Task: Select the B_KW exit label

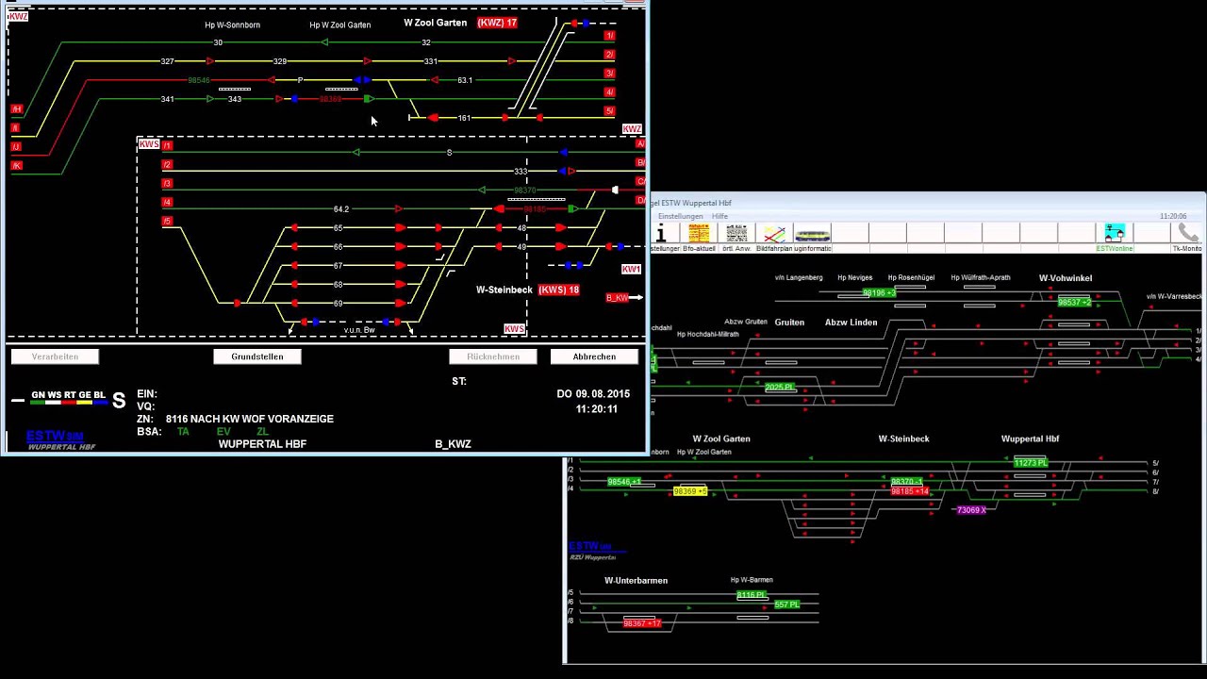Action: (617, 298)
